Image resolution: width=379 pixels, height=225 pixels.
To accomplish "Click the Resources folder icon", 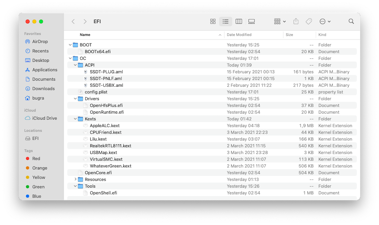I will point(80,179).
